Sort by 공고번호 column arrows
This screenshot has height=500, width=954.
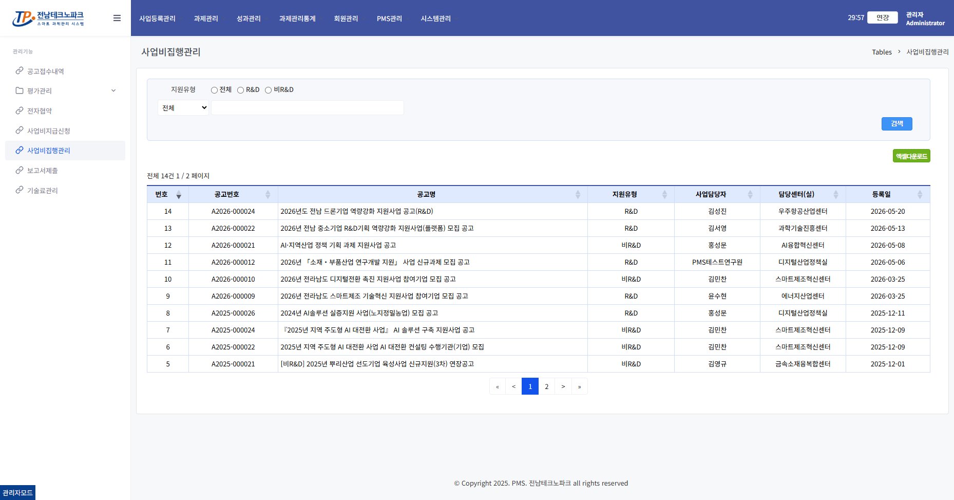tap(268, 195)
